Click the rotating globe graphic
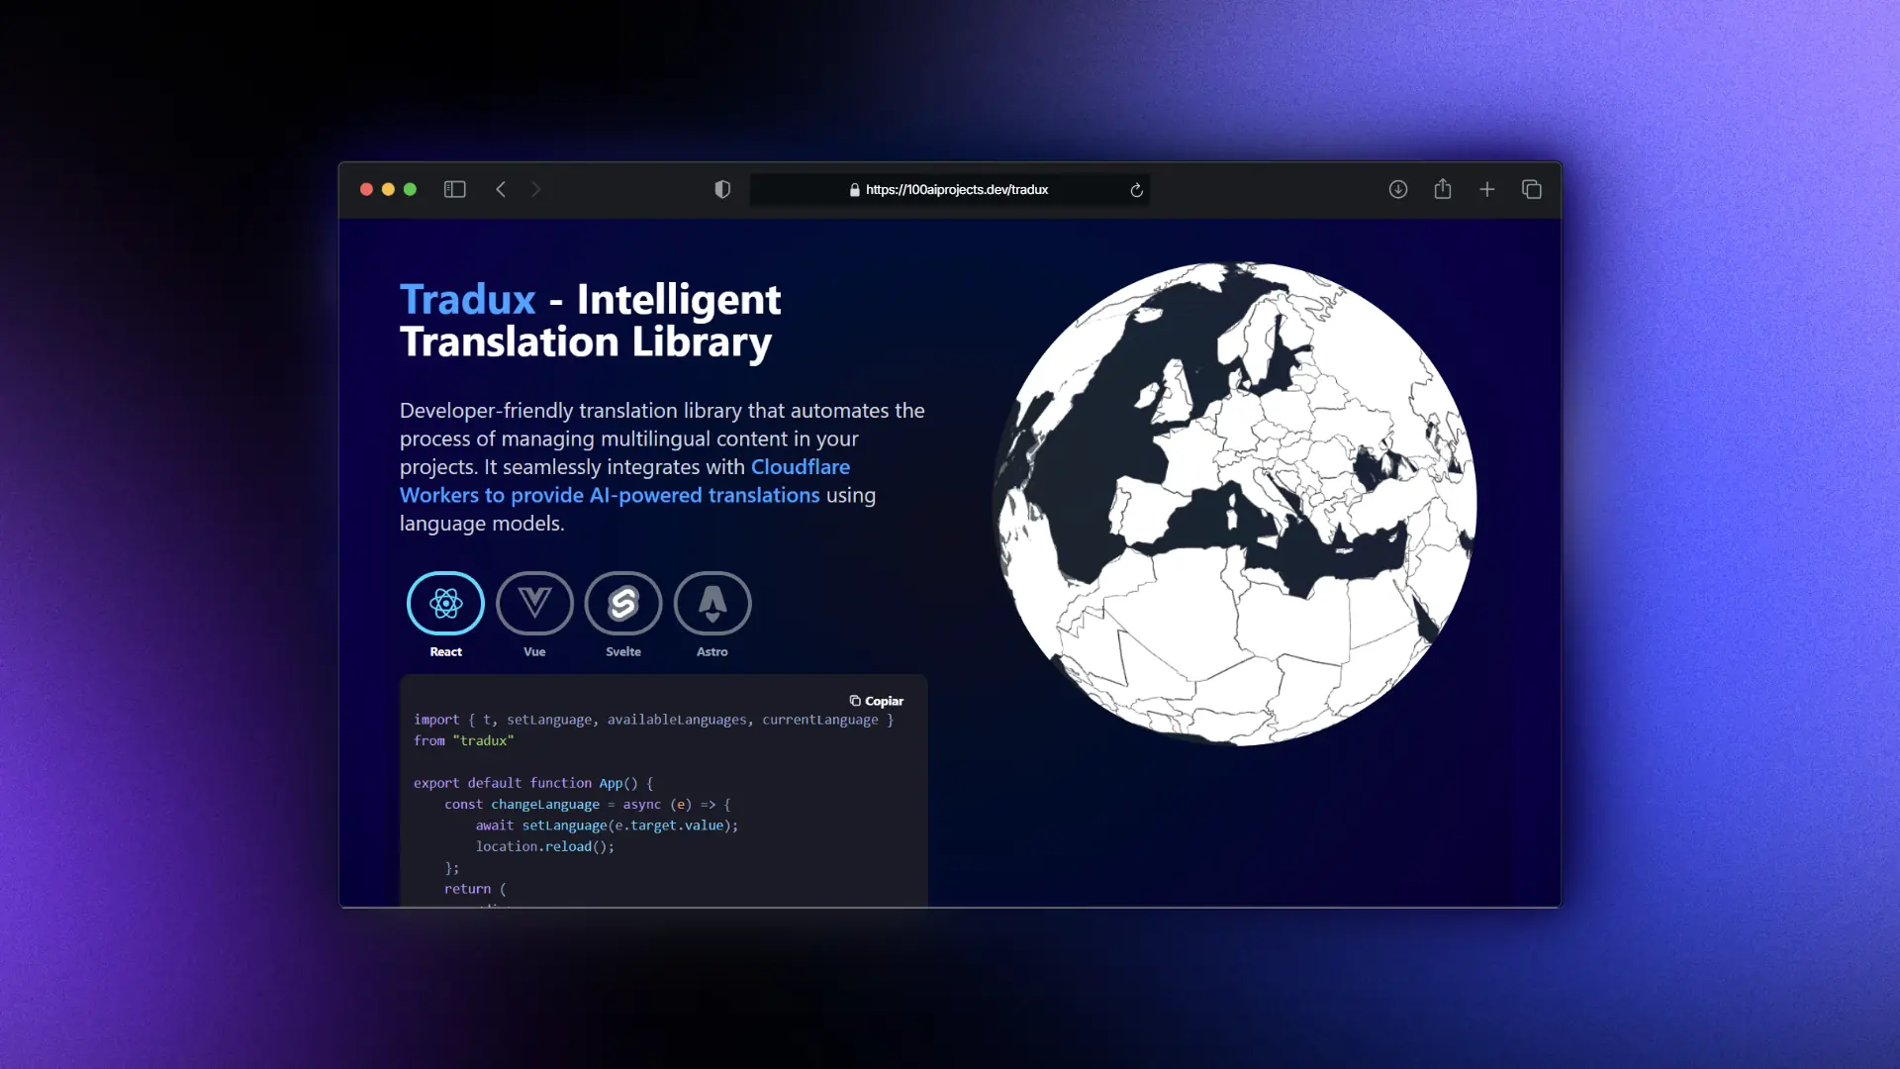 1235,504
